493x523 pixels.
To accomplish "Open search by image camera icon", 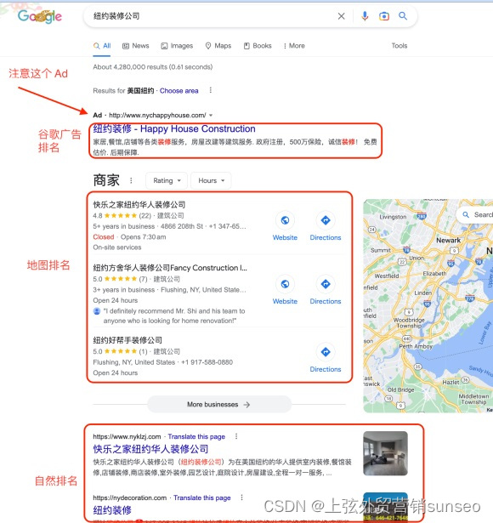I will 383,16.
